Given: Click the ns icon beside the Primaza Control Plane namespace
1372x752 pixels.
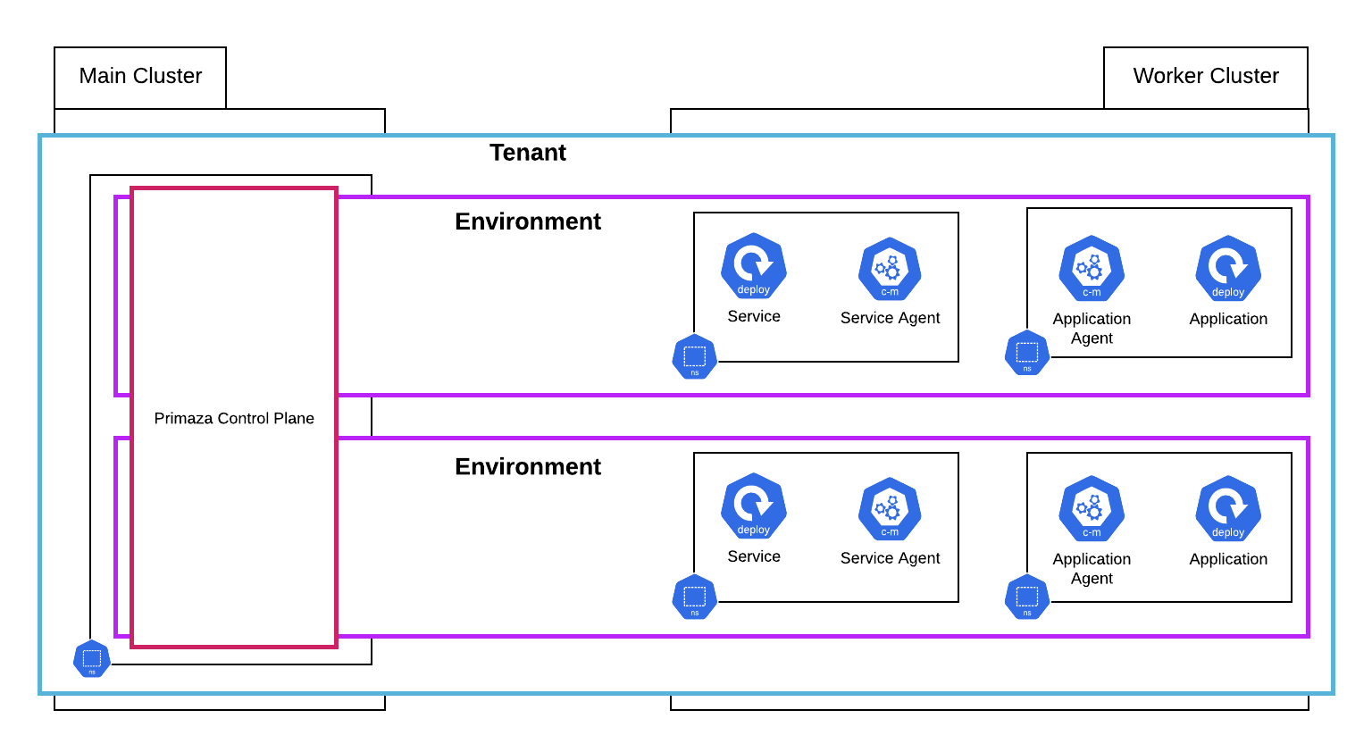Looking at the screenshot, I should (x=92, y=659).
